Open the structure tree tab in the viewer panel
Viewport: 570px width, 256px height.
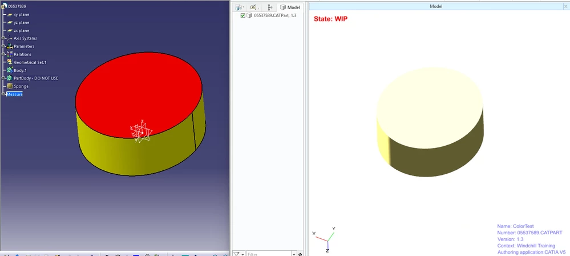point(270,7)
